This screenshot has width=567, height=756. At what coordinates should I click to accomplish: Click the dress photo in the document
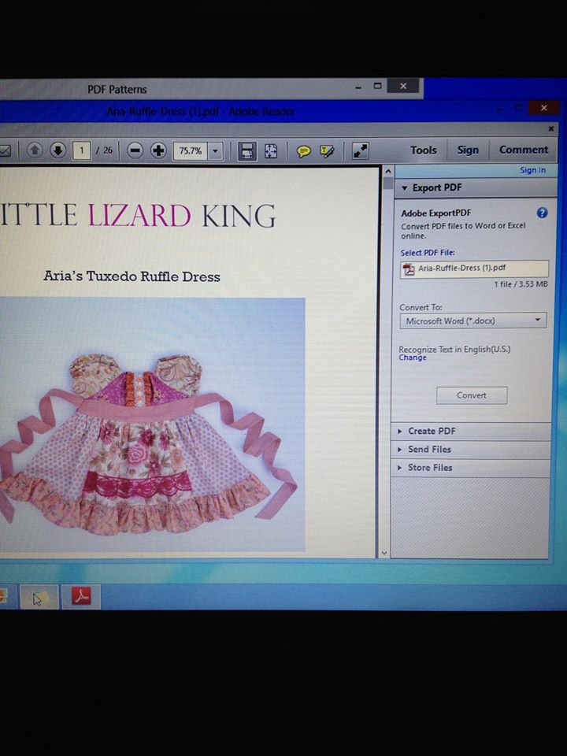point(152,424)
